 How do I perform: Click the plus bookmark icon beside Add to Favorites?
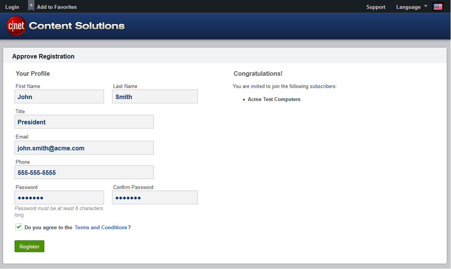(31, 5)
